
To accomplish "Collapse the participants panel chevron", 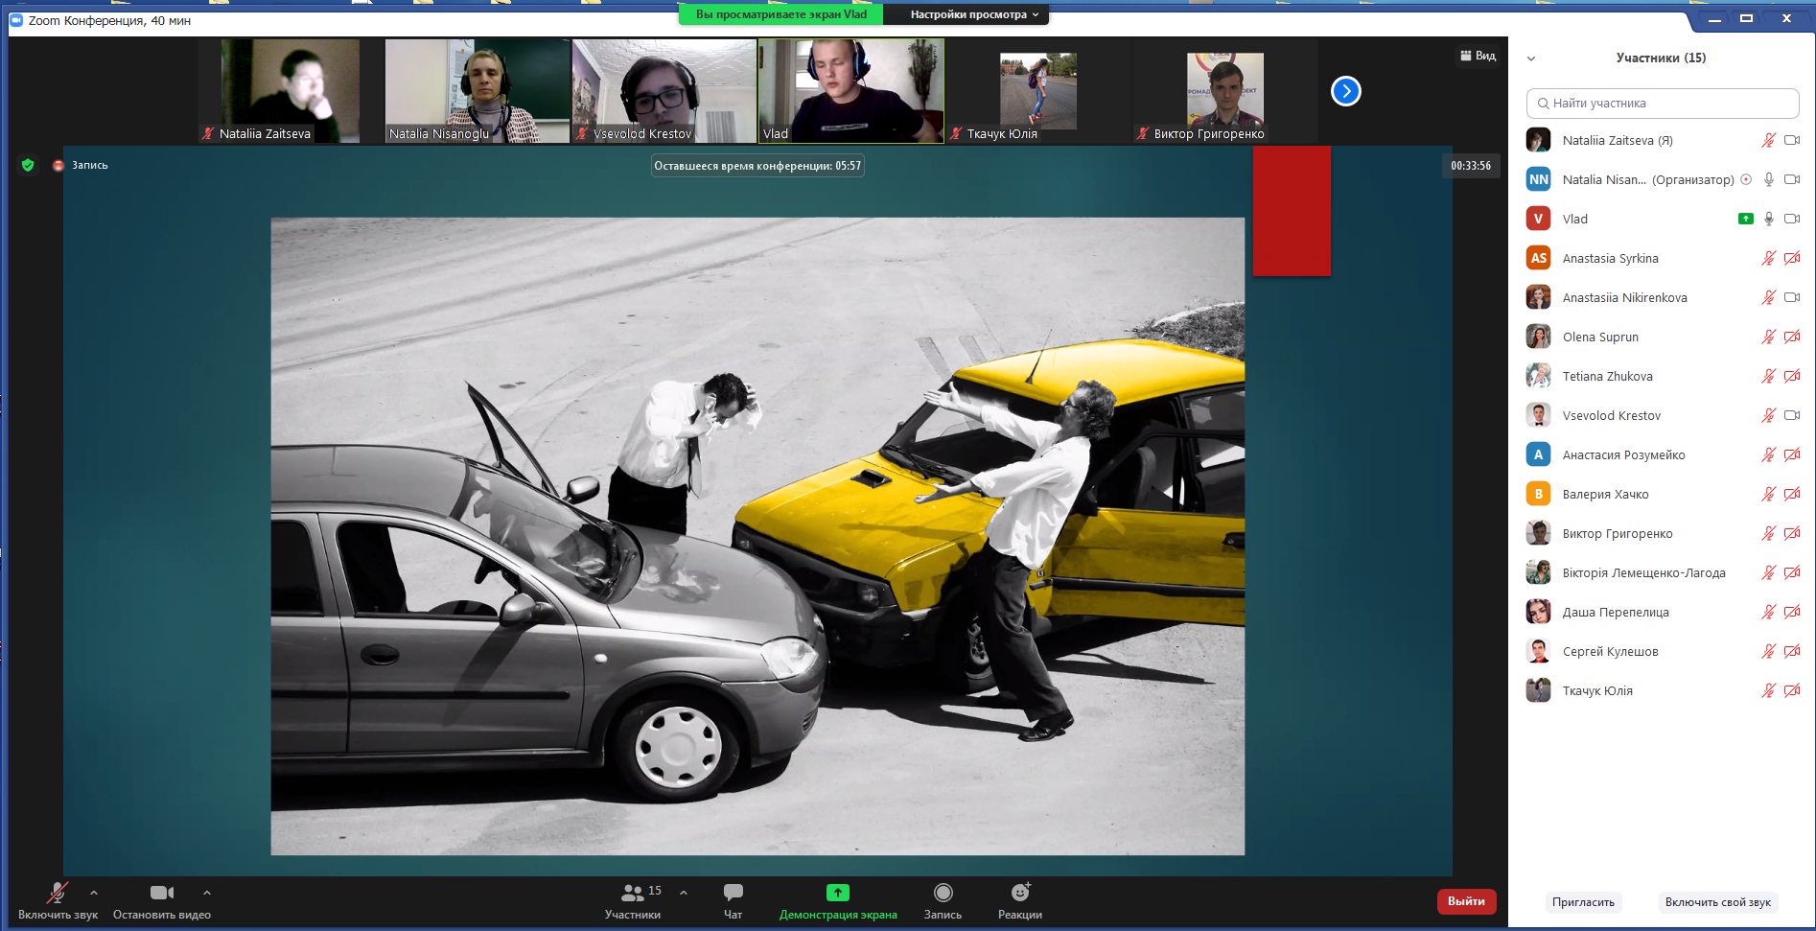I will tap(1531, 58).
